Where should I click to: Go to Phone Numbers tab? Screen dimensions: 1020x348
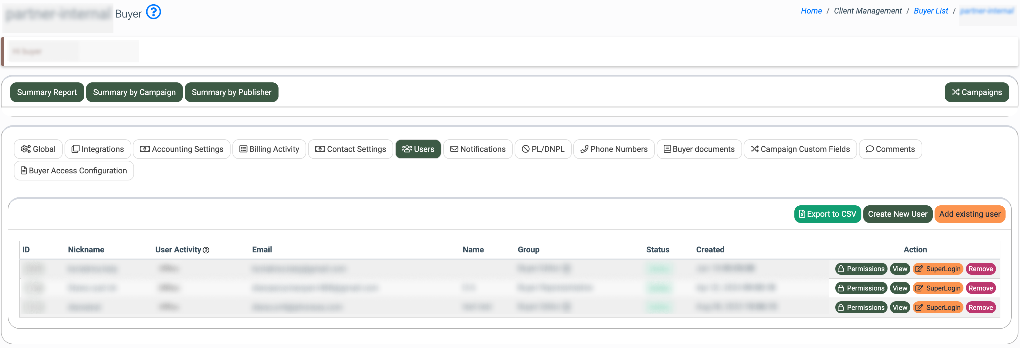[x=614, y=149]
